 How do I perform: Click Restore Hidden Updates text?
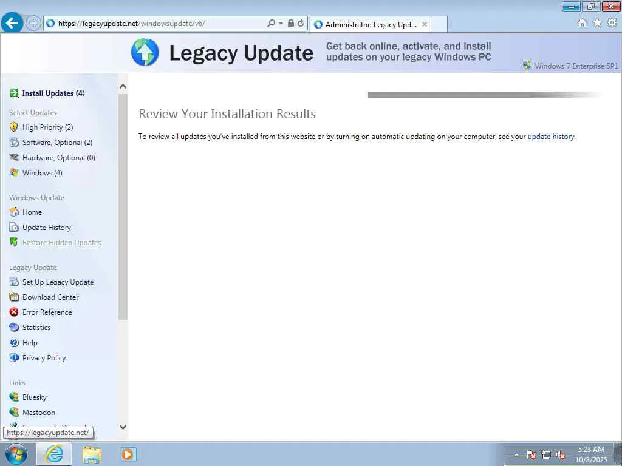(61, 243)
